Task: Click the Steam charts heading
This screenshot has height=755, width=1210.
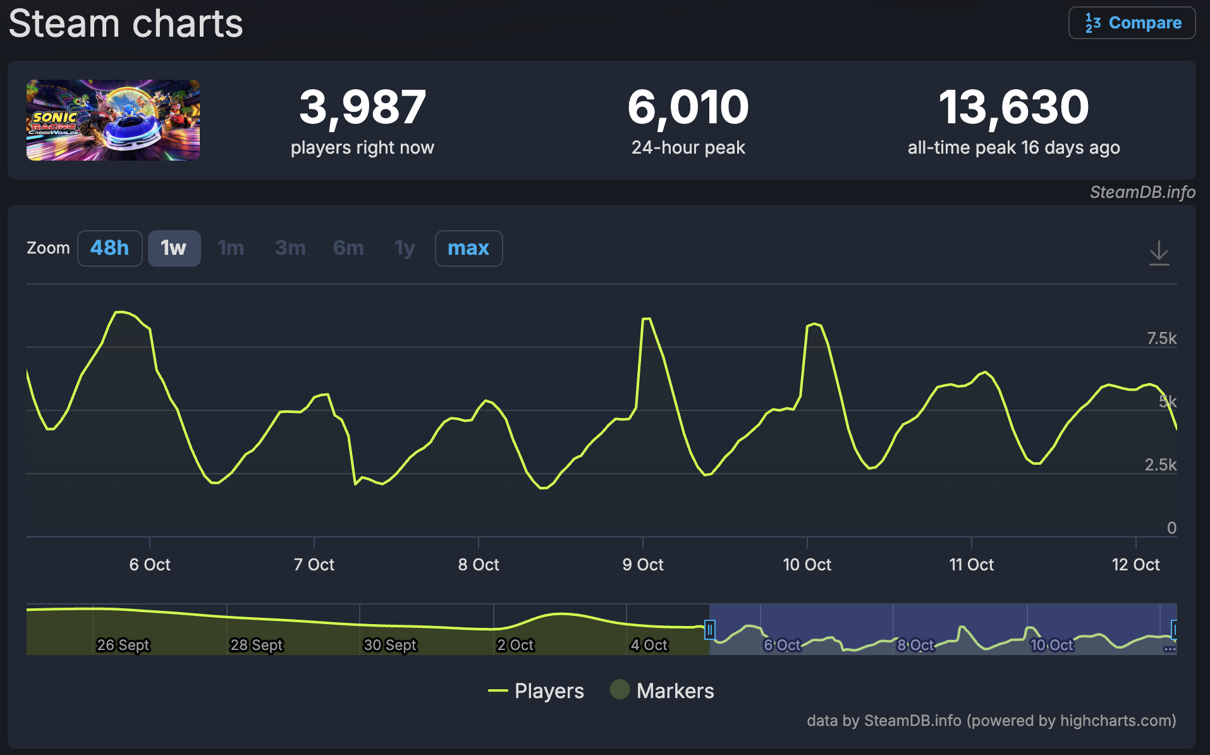Action: (x=126, y=23)
